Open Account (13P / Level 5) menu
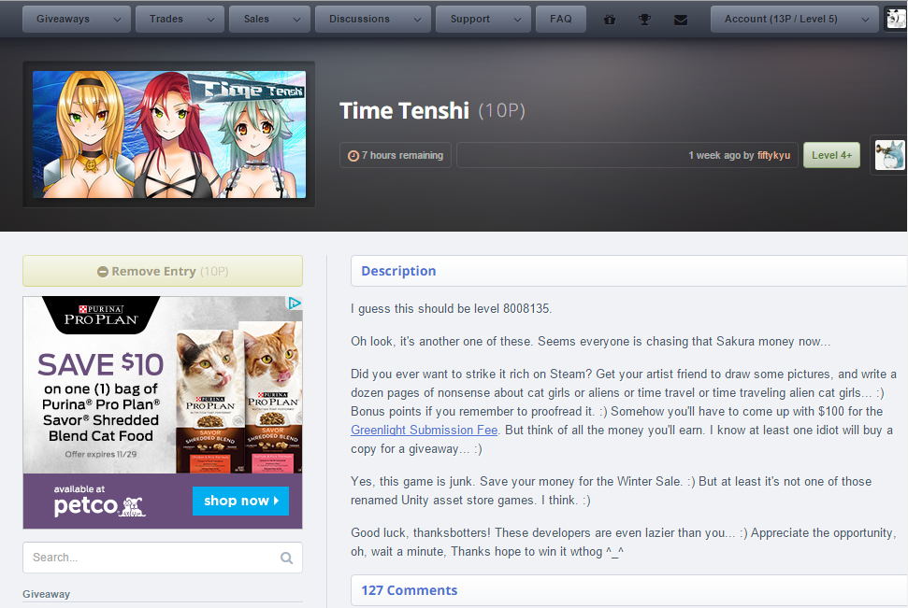 pyautogui.click(x=795, y=19)
